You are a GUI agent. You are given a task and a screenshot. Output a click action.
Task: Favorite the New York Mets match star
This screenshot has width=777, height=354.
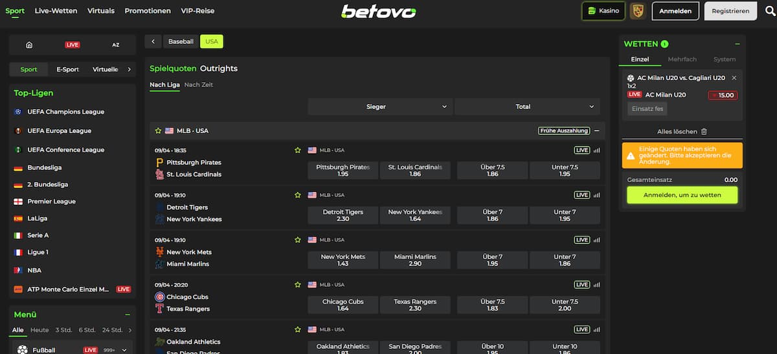click(298, 240)
